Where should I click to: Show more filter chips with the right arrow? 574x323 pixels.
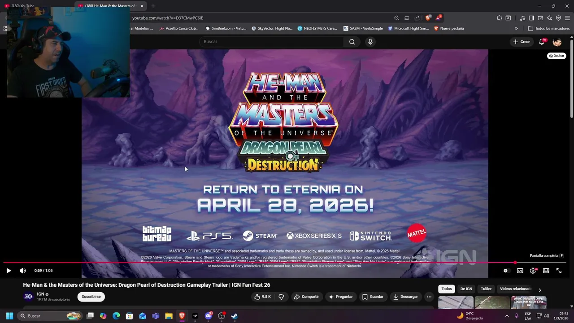click(x=539, y=290)
